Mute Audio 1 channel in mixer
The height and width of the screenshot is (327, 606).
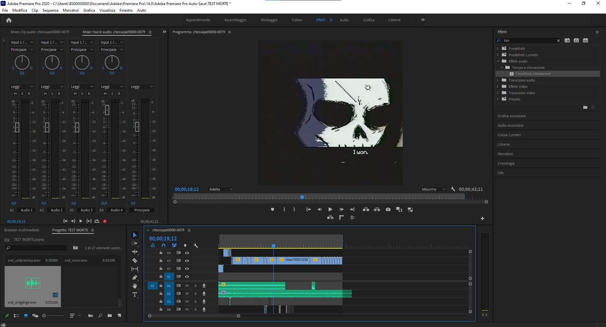click(x=16, y=94)
